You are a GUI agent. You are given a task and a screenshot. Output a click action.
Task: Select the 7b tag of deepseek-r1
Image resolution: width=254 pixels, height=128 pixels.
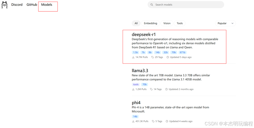pyautogui.click(x=143, y=52)
